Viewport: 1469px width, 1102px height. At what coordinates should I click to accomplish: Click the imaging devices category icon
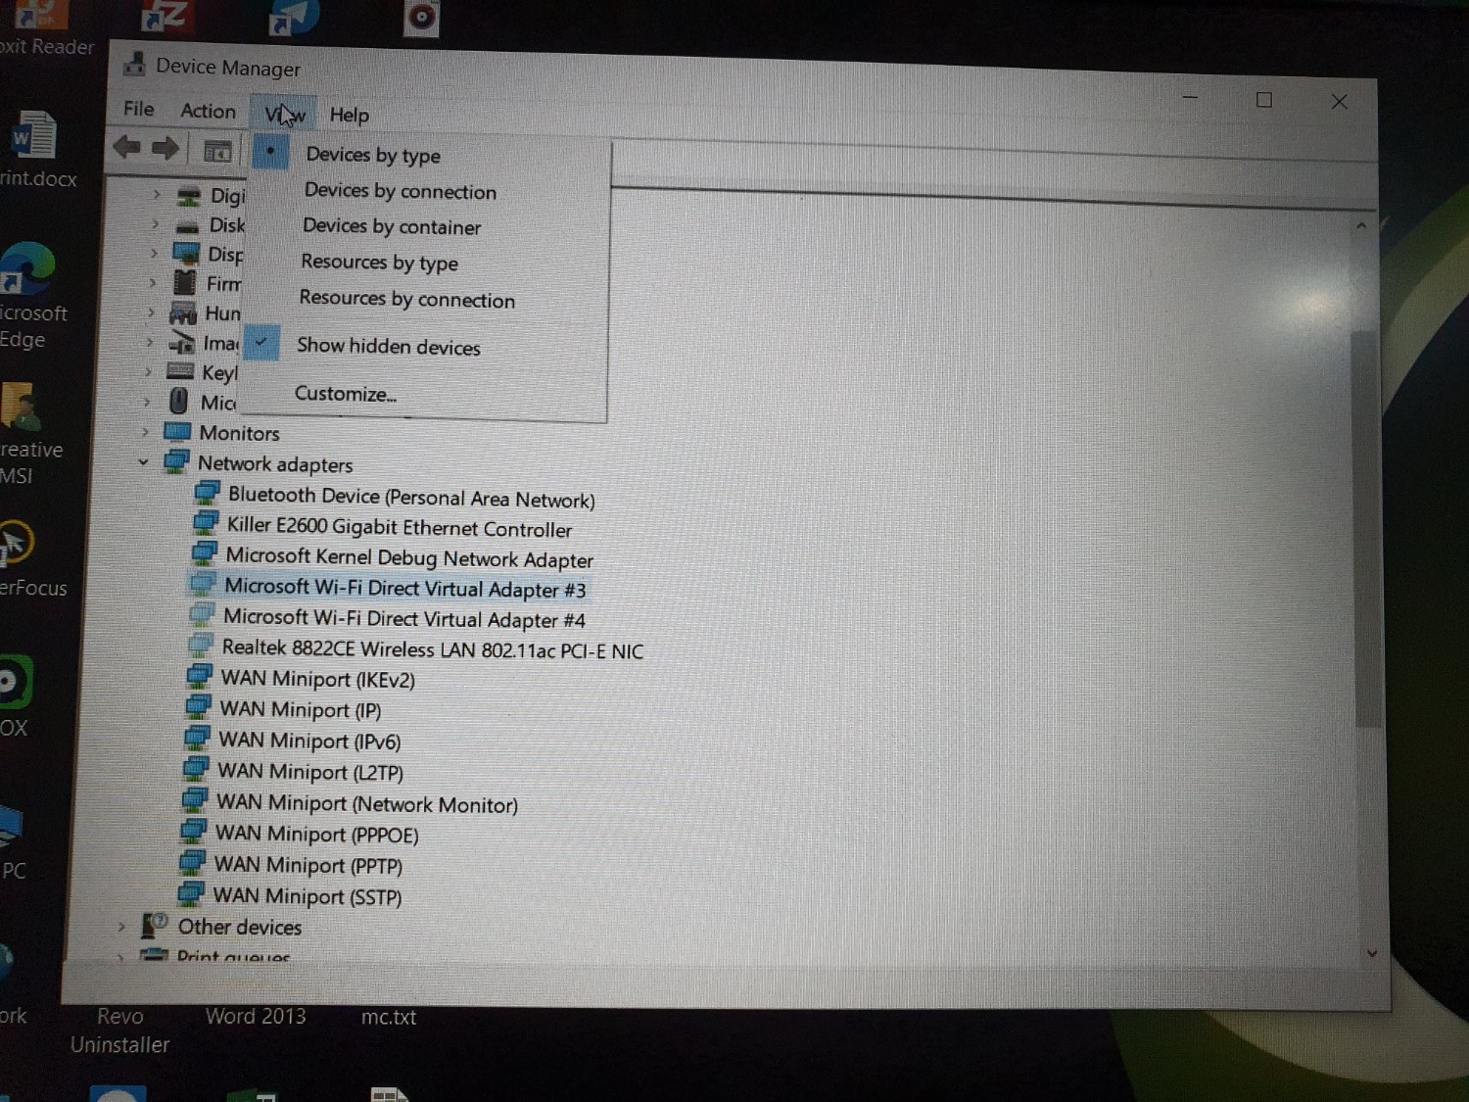182,342
